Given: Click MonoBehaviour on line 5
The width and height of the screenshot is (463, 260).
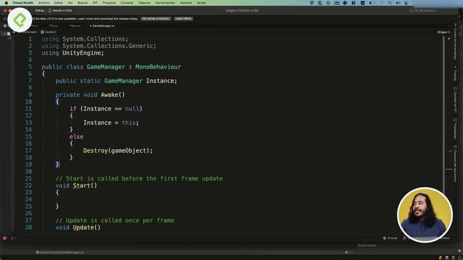Looking at the screenshot, I should coord(158,67).
